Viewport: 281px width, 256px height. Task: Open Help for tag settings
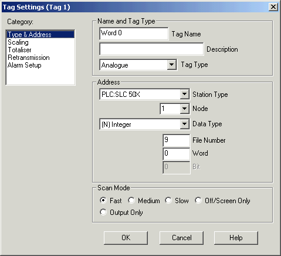(236, 238)
